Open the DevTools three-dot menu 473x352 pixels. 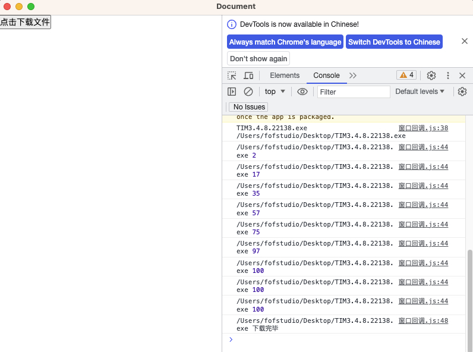pos(447,76)
